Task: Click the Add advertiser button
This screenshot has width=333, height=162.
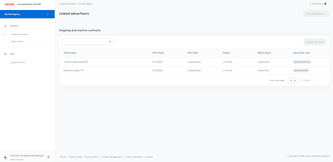Action: tap(316, 14)
